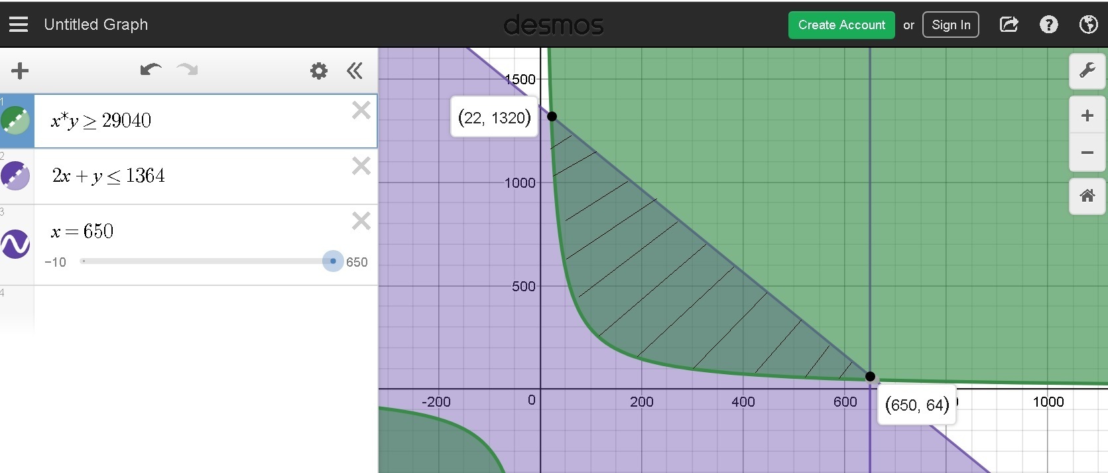The height and width of the screenshot is (473, 1108).
Task: Open expression list settings gear
Action: (x=319, y=70)
